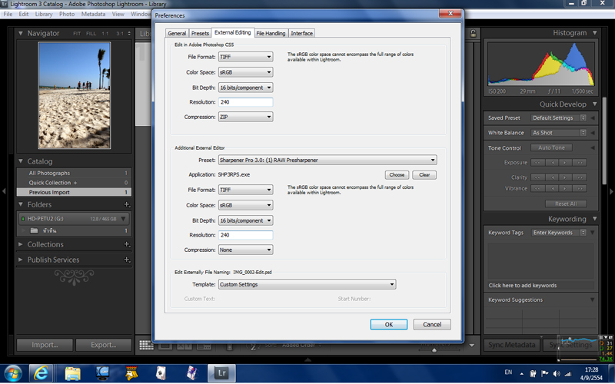Click Choose application button
The image size is (615, 384).
(397, 175)
